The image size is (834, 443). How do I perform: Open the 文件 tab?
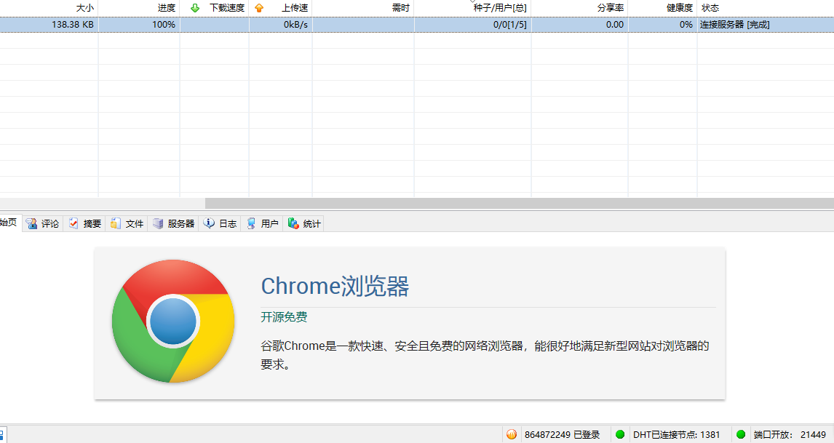coord(127,224)
